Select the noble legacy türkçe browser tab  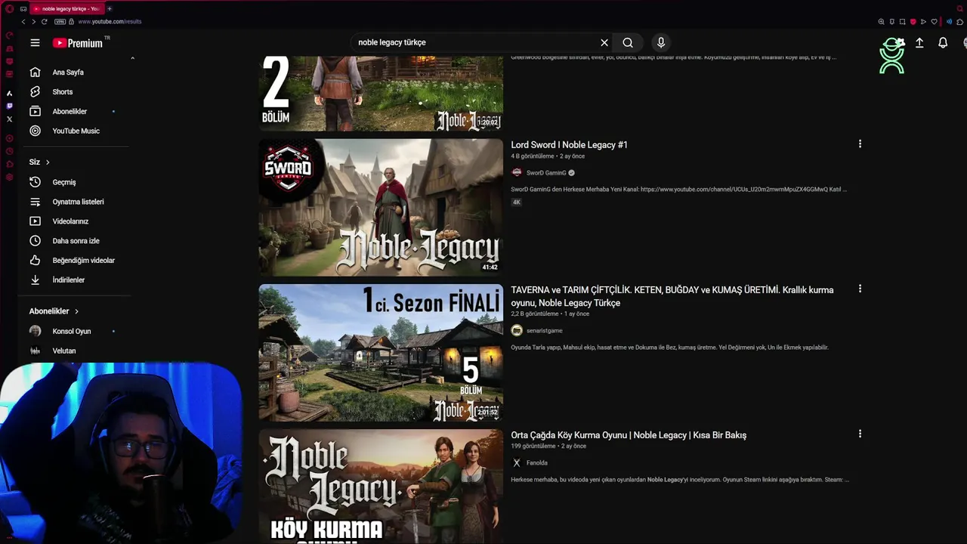[66, 9]
